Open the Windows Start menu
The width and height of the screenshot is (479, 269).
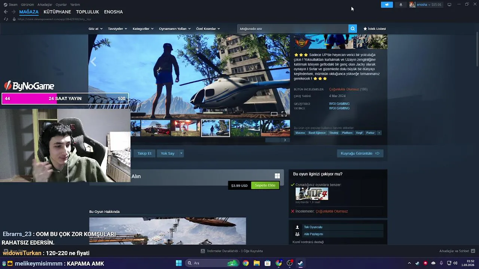click(x=179, y=263)
